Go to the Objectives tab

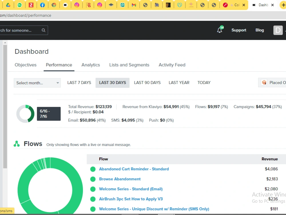click(x=25, y=65)
